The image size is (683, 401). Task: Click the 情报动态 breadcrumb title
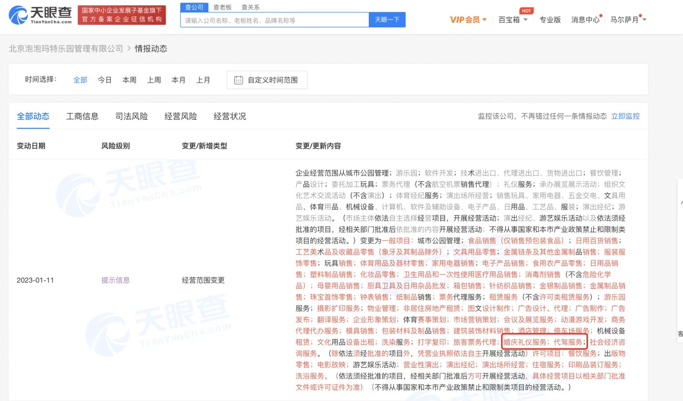(151, 49)
